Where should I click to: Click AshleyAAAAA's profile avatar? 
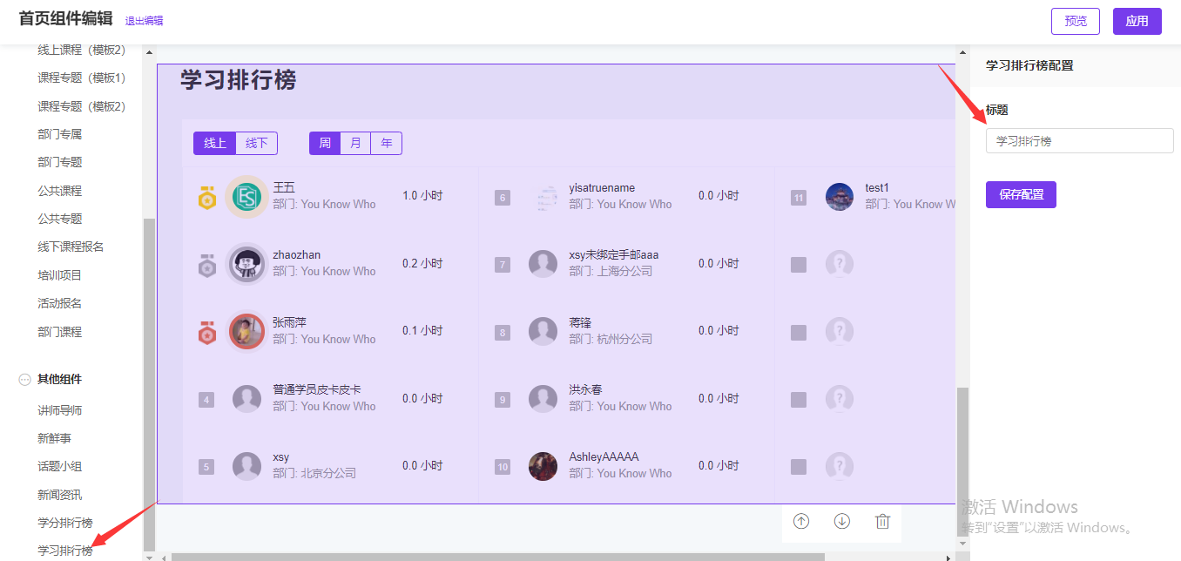coord(543,465)
